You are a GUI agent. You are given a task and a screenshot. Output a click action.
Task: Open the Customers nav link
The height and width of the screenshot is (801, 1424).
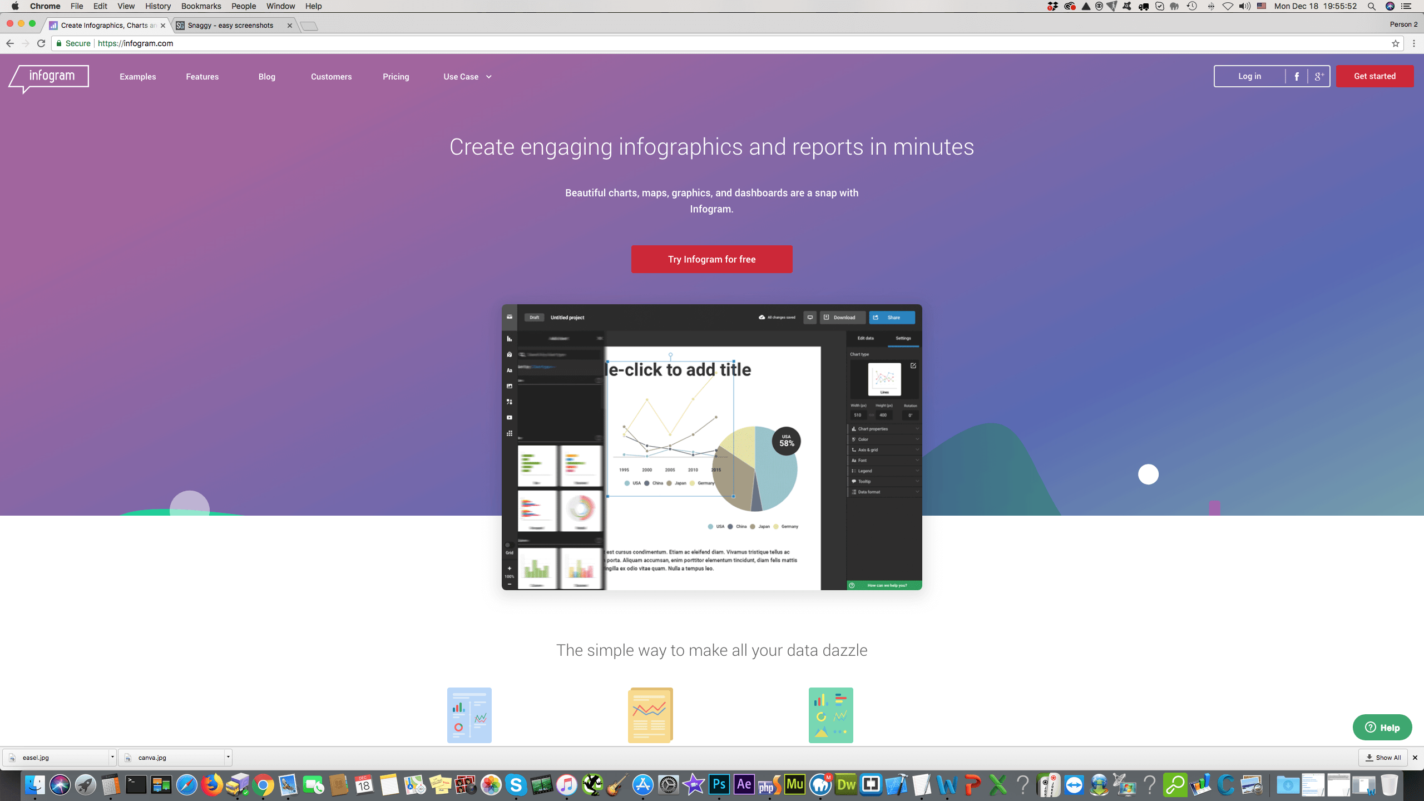click(331, 77)
